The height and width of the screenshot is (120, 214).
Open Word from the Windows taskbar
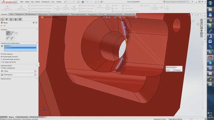pyautogui.click(x=210, y=41)
